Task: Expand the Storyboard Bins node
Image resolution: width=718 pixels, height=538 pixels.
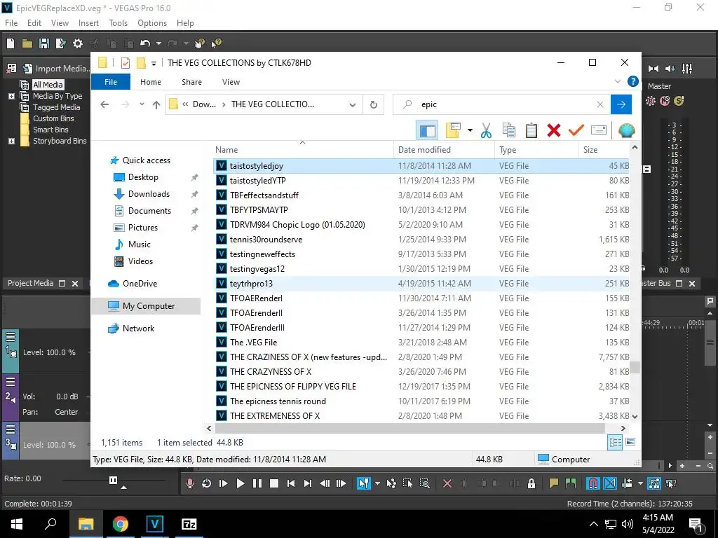Action: (11, 141)
